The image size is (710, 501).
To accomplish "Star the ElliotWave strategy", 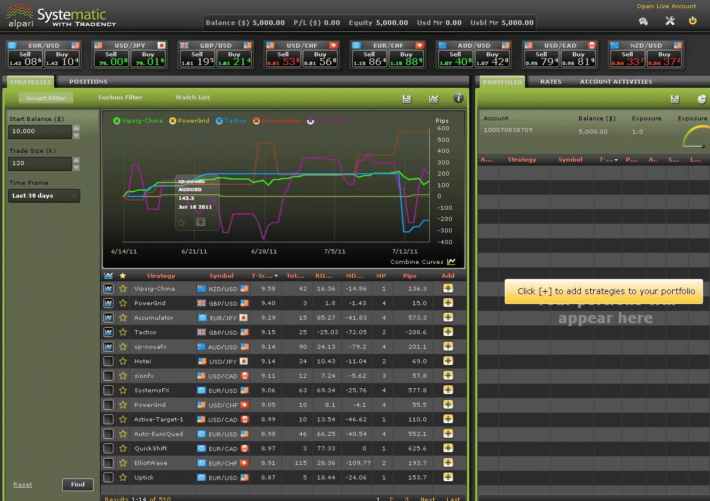I will click(x=123, y=463).
